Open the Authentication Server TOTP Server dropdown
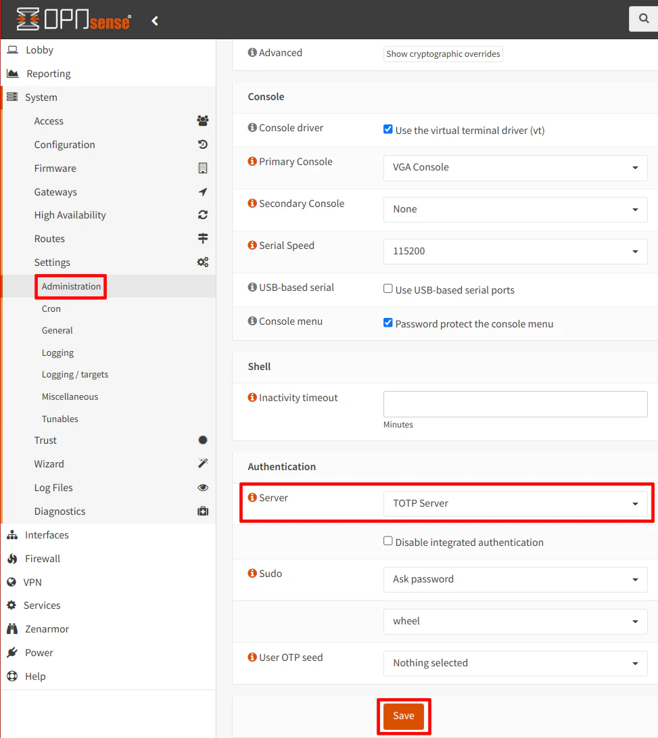This screenshot has height=738, width=658. tap(515, 503)
